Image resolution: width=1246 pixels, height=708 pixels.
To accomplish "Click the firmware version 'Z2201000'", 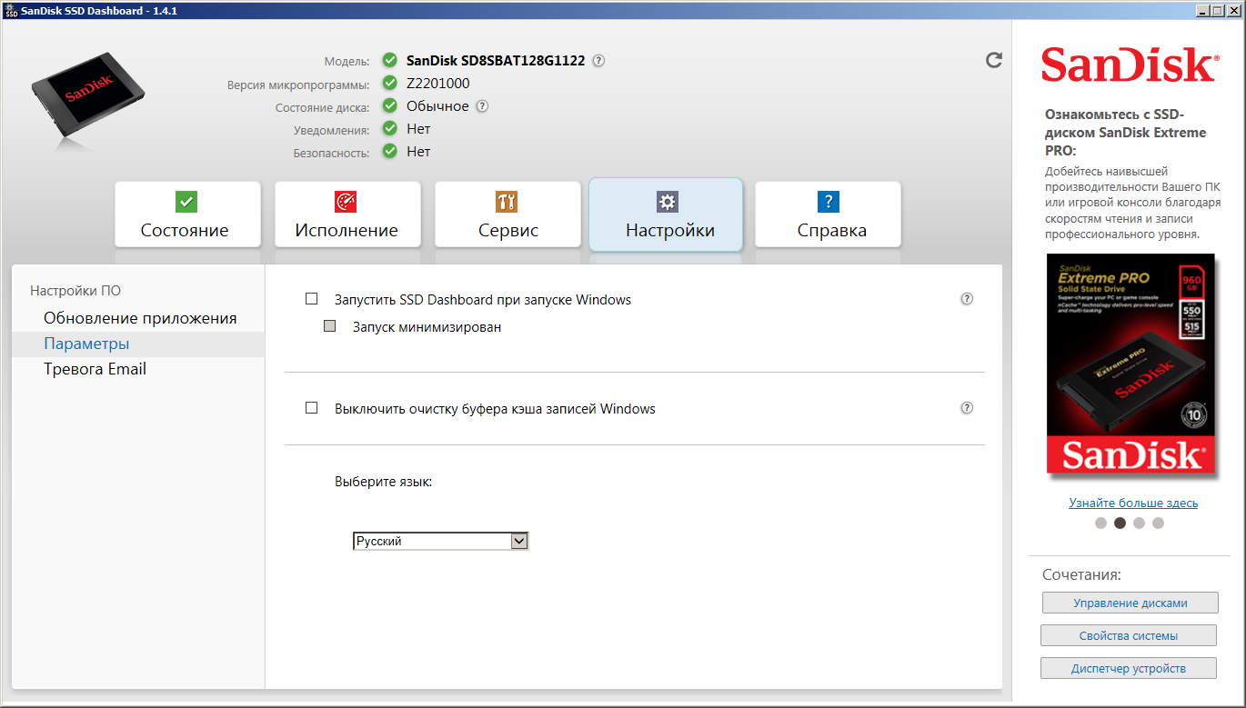I will (438, 84).
